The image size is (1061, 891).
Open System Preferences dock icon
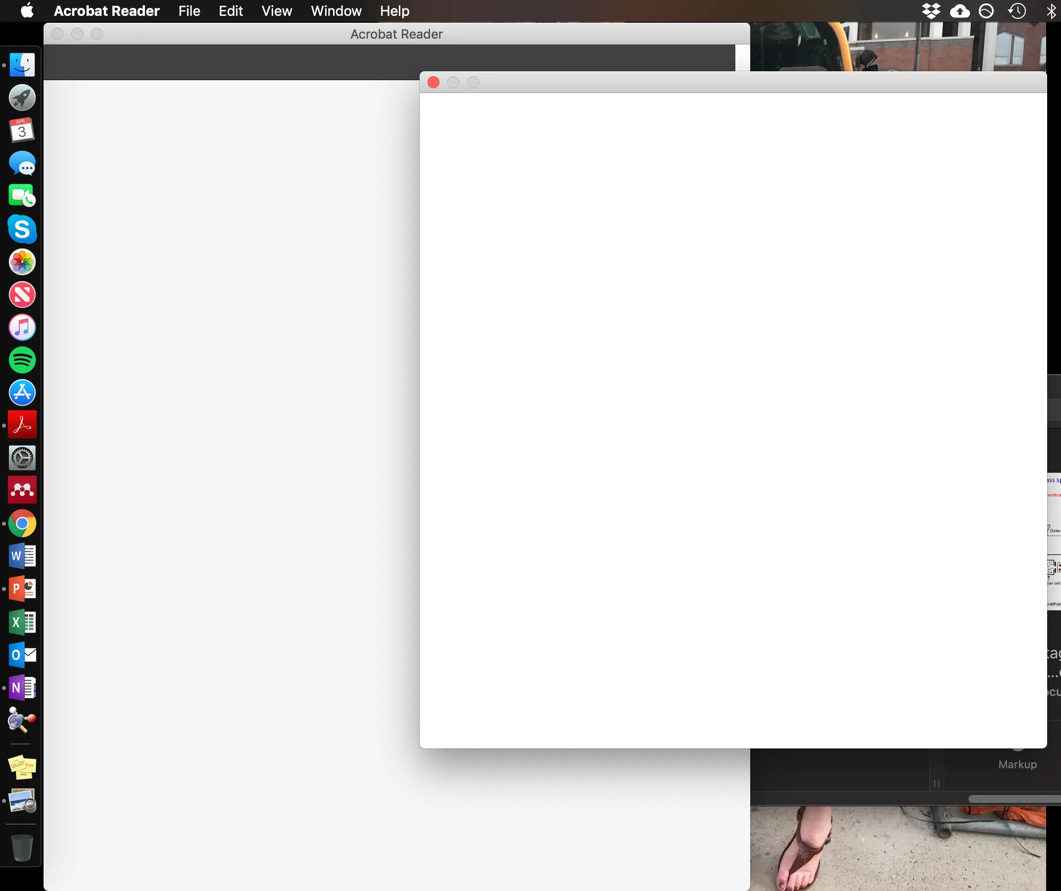22,458
